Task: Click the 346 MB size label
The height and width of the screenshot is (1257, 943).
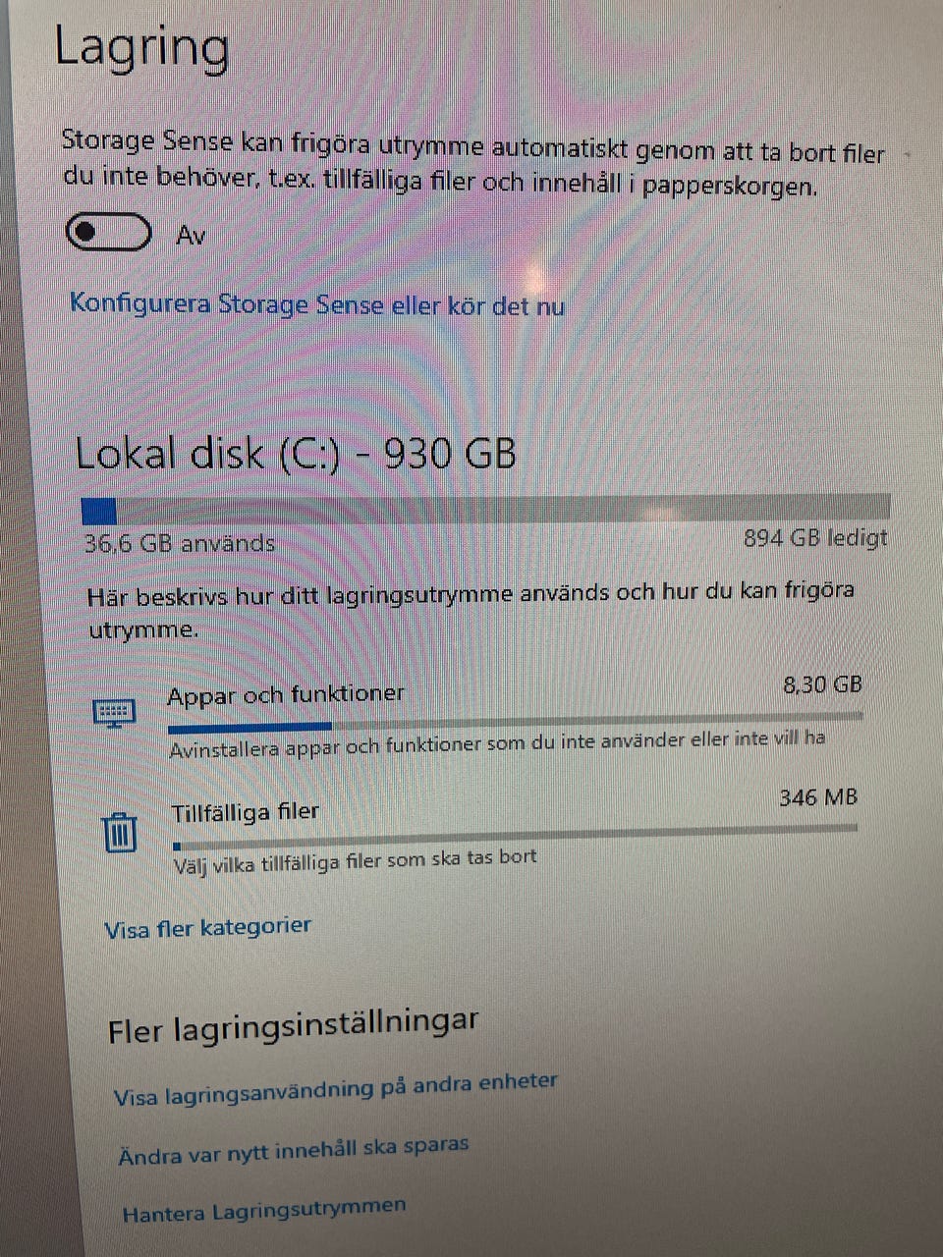Action: pyautogui.click(x=818, y=797)
